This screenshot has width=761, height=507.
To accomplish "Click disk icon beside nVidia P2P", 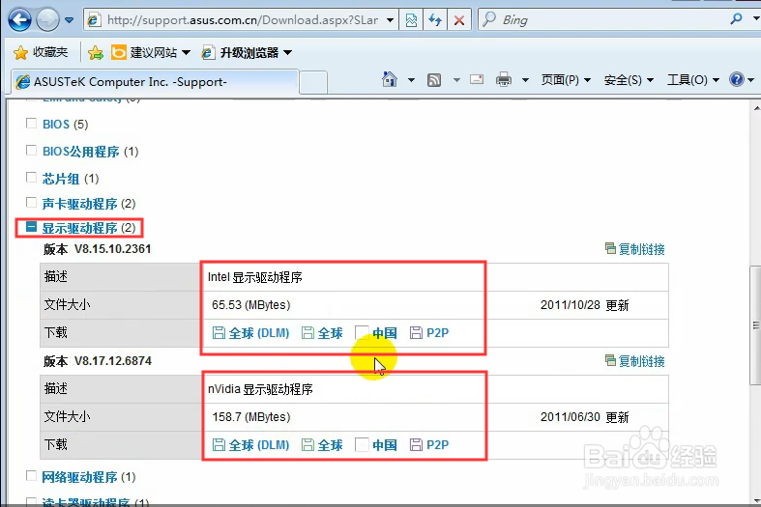I will click(416, 445).
